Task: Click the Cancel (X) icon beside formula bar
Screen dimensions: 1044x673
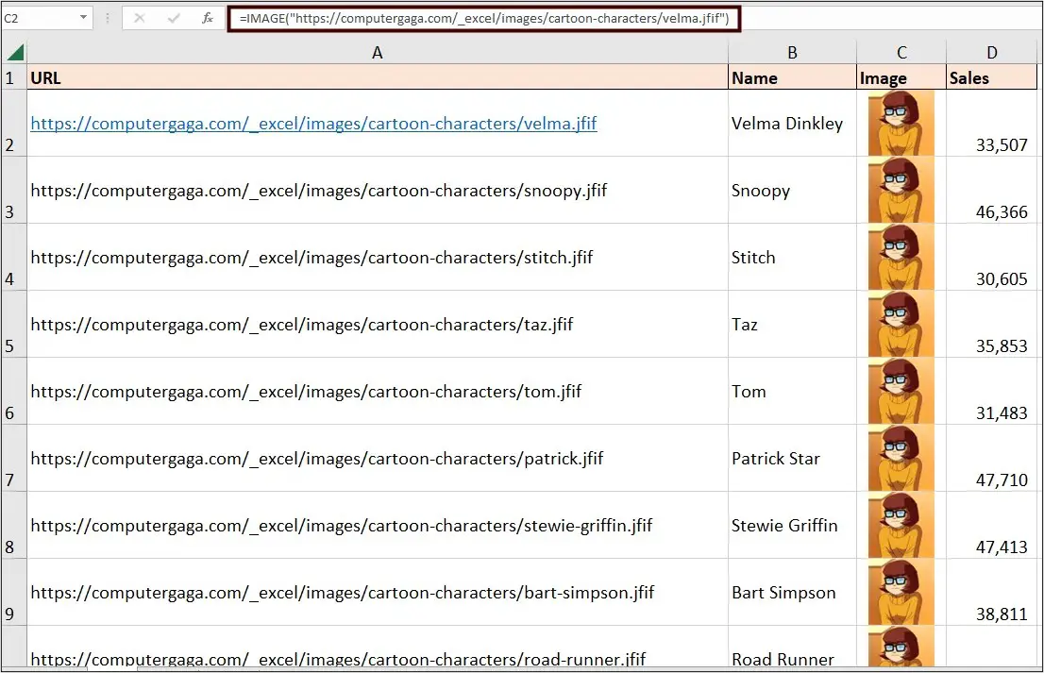Action: (140, 18)
